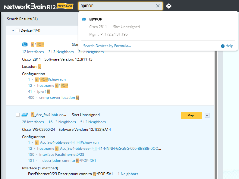Image resolution: width=239 pixels, height=179 pixels.
Task: Open 16 L3 Neighbors link
Action: tap(62, 122)
